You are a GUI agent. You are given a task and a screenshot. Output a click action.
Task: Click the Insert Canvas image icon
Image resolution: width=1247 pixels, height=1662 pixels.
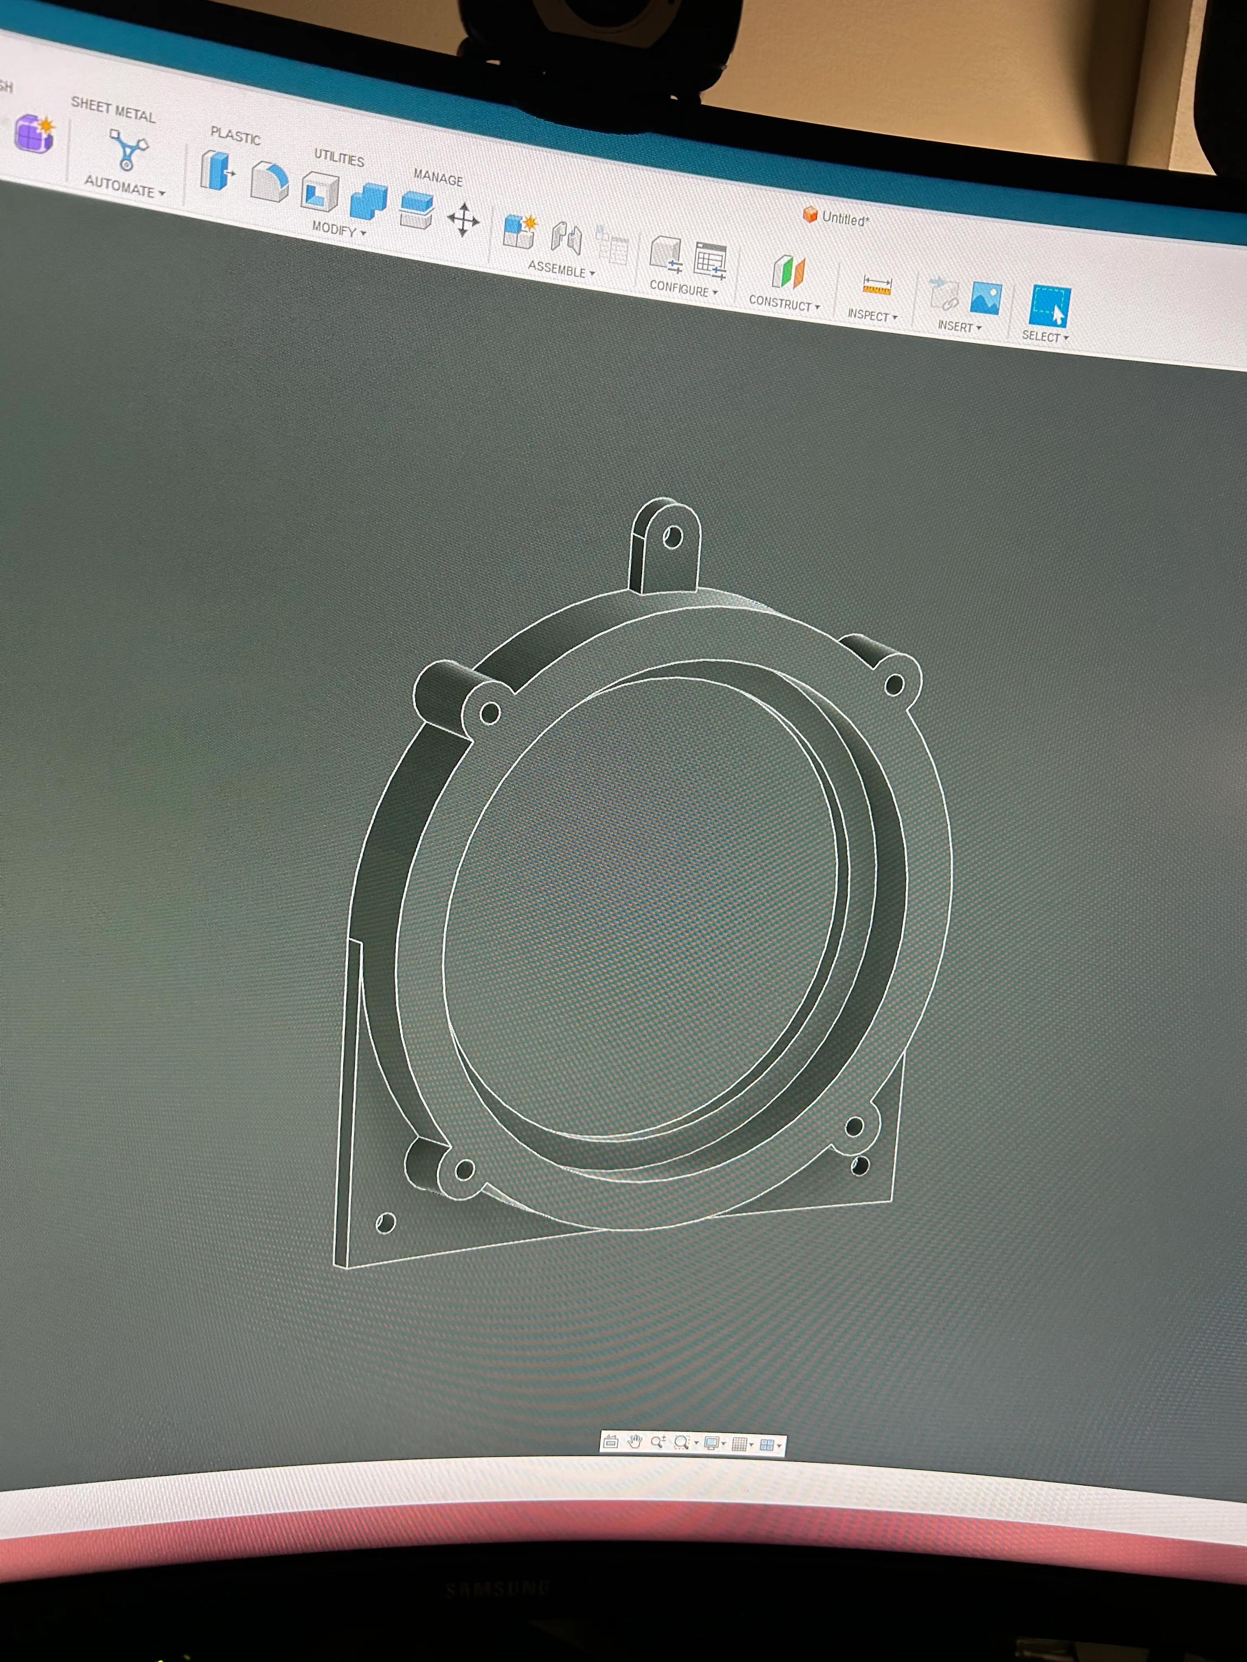(986, 298)
